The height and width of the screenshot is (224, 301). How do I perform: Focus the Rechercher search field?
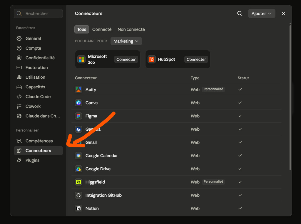pyautogui.click(x=38, y=14)
